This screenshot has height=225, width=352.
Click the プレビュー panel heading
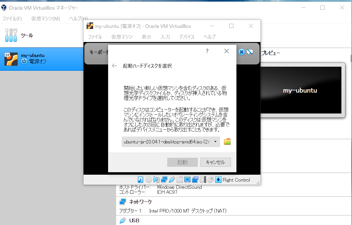pyautogui.click(x=271, y=53)
